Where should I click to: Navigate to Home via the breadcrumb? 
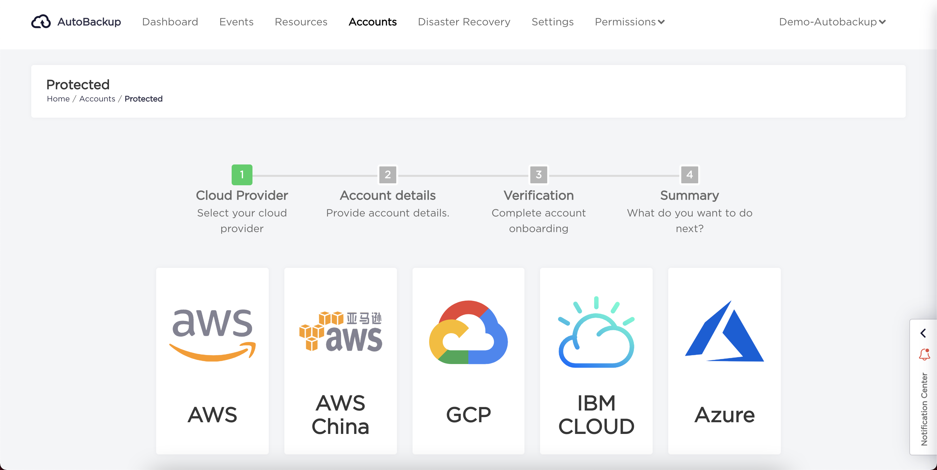(x=58, y=98)
